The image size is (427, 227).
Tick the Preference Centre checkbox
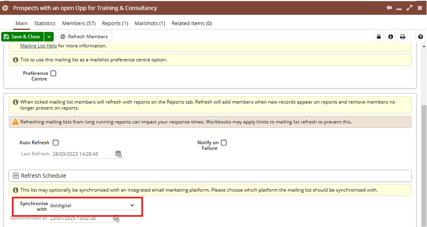pos(53,73)
